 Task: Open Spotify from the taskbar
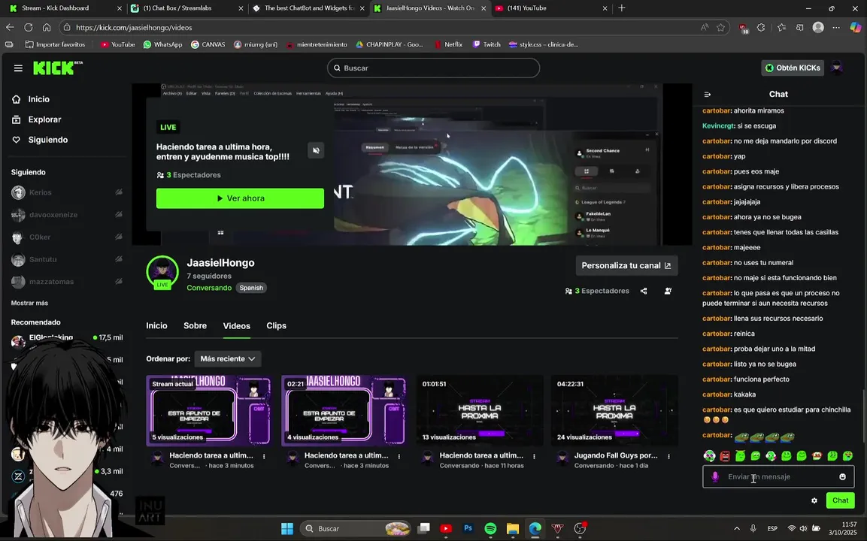[x=490, y=529]
